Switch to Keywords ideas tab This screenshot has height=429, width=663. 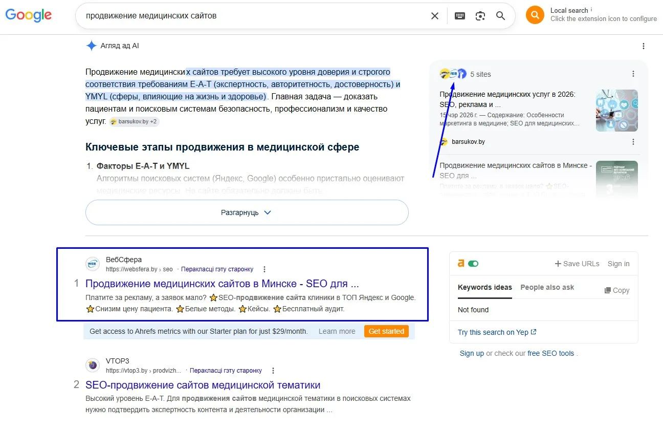[x=485, y=287]
